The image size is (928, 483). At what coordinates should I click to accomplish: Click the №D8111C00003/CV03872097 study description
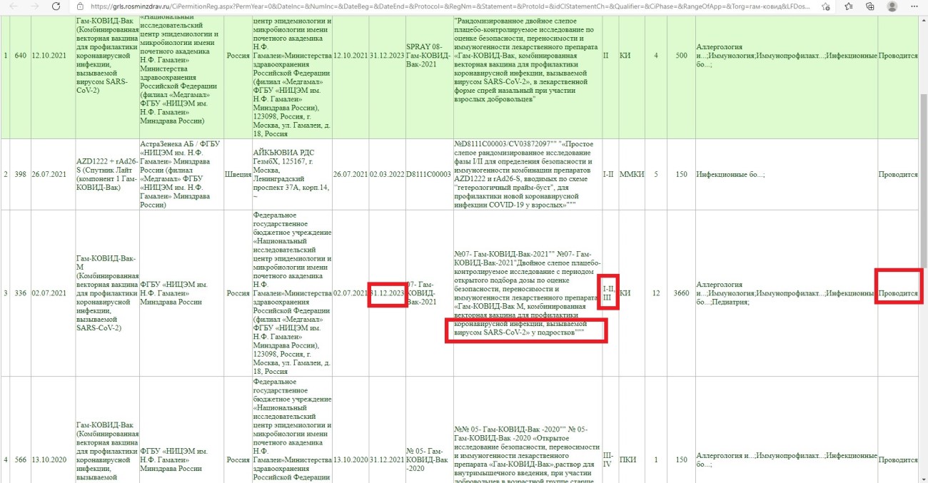coord(527,174)
